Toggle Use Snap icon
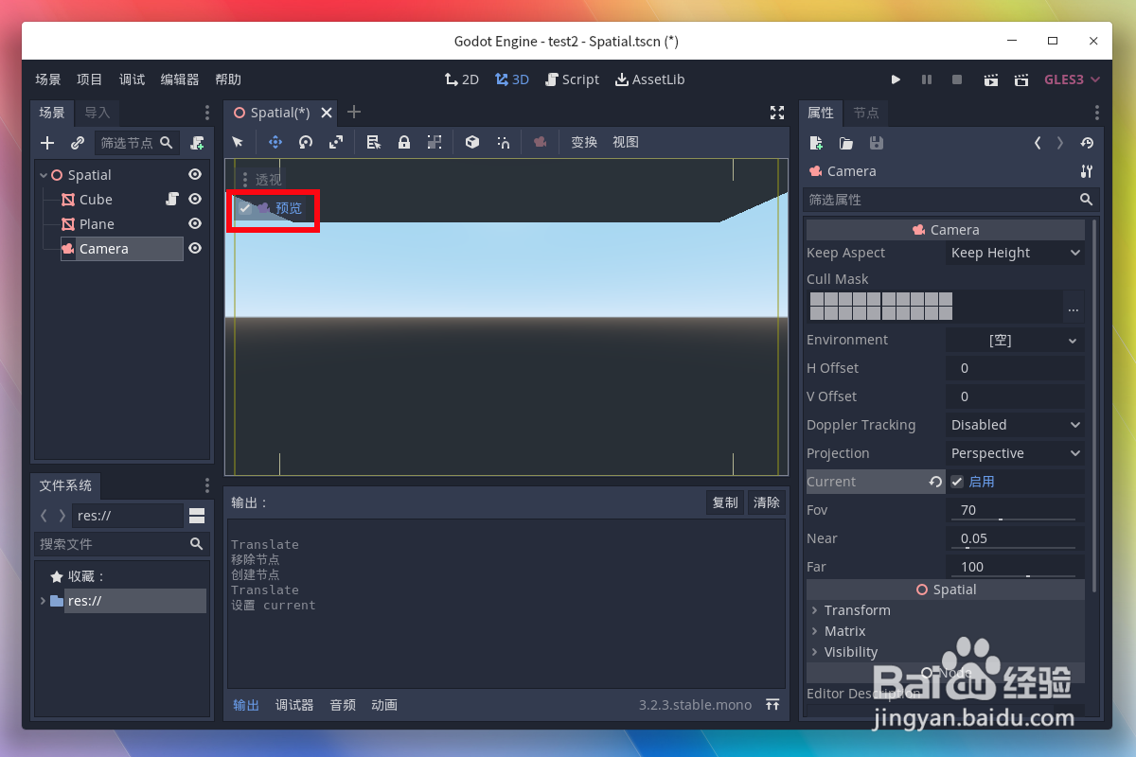The image size is (1136, 757). pos(503,142)
